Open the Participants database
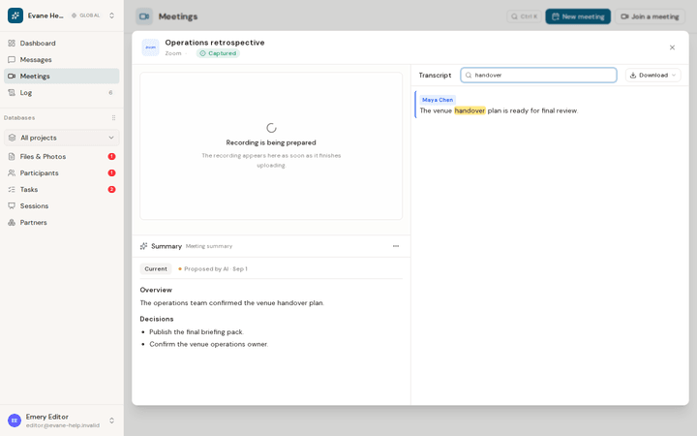 (61, 173)
